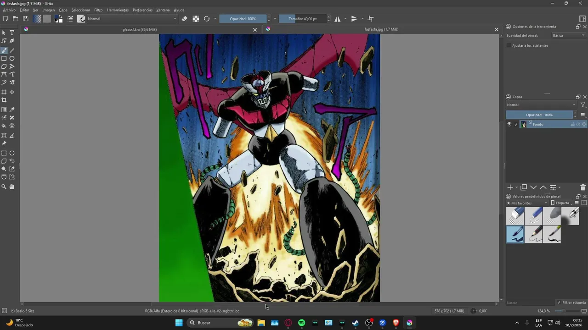Reload the original brush preset

[x=207, y=19]
